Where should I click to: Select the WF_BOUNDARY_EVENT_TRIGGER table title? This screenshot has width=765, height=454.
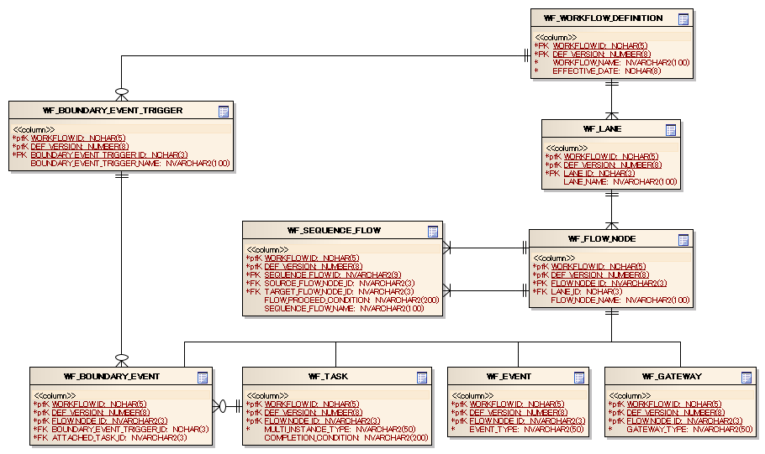point(113,111)
